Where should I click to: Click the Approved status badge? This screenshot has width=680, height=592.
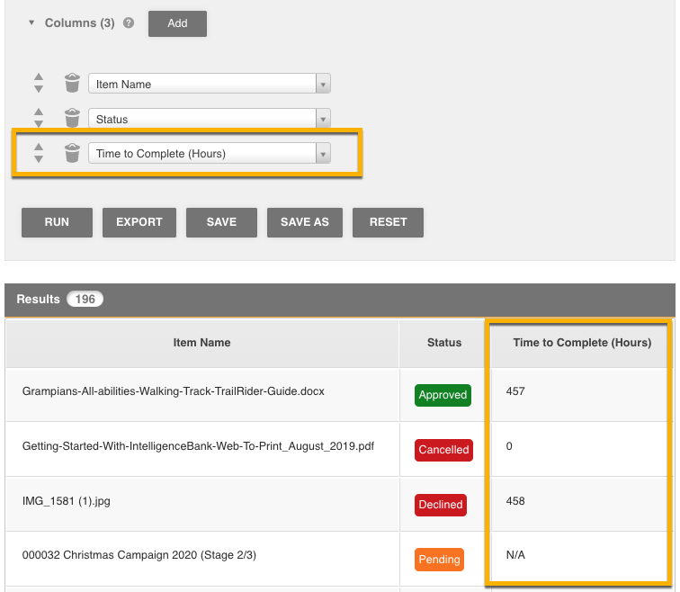click(x=443, y=395)
